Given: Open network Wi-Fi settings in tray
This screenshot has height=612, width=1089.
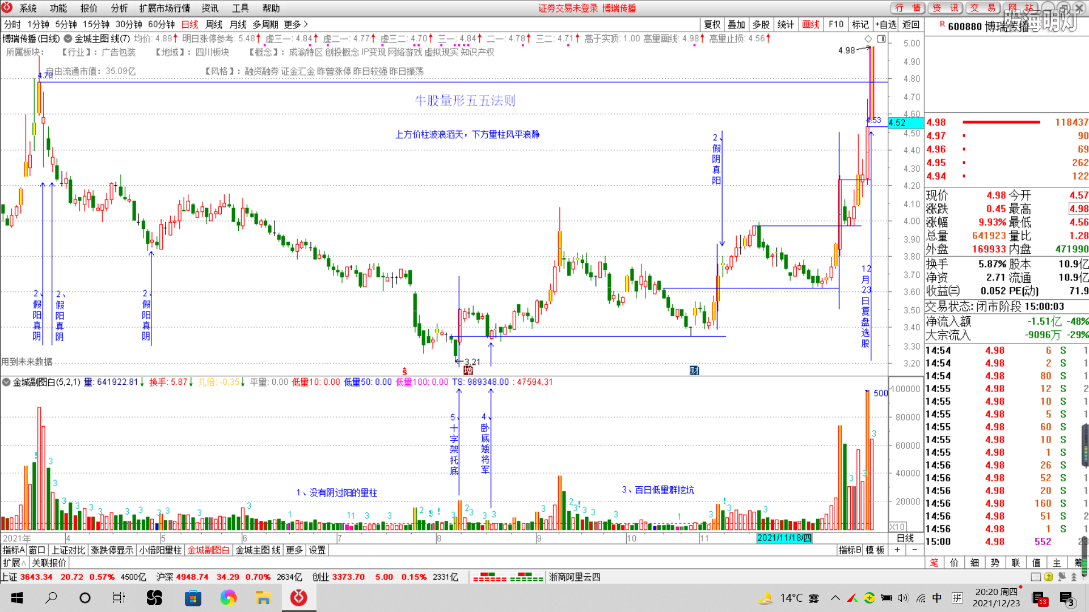Looking at the screenshot, I should click(921, 598).
